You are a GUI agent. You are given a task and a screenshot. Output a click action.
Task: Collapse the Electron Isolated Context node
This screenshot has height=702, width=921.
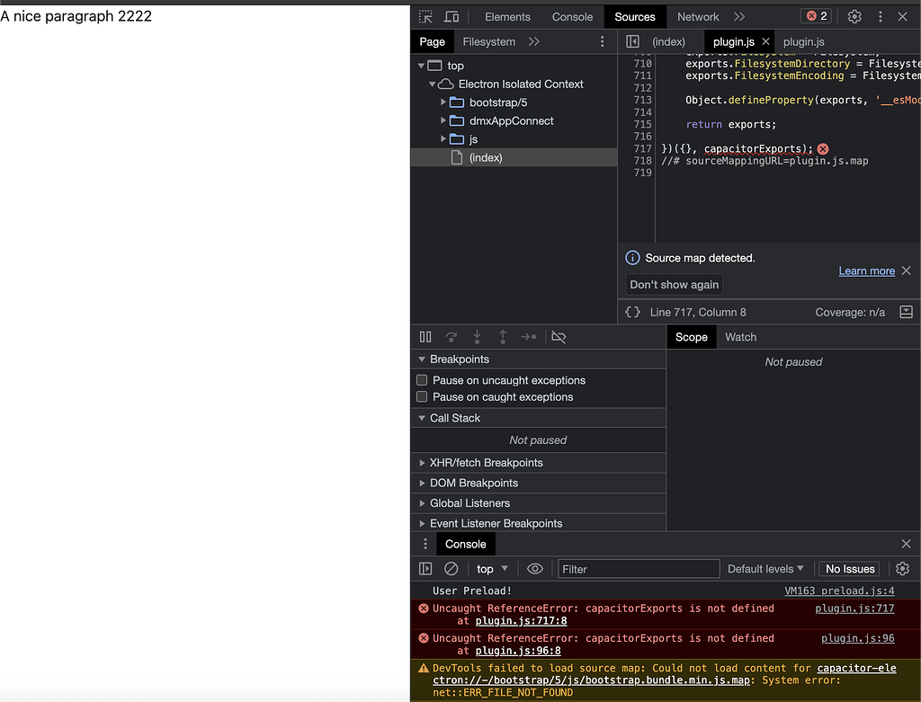pyautogui.click(x=431, y=84)
